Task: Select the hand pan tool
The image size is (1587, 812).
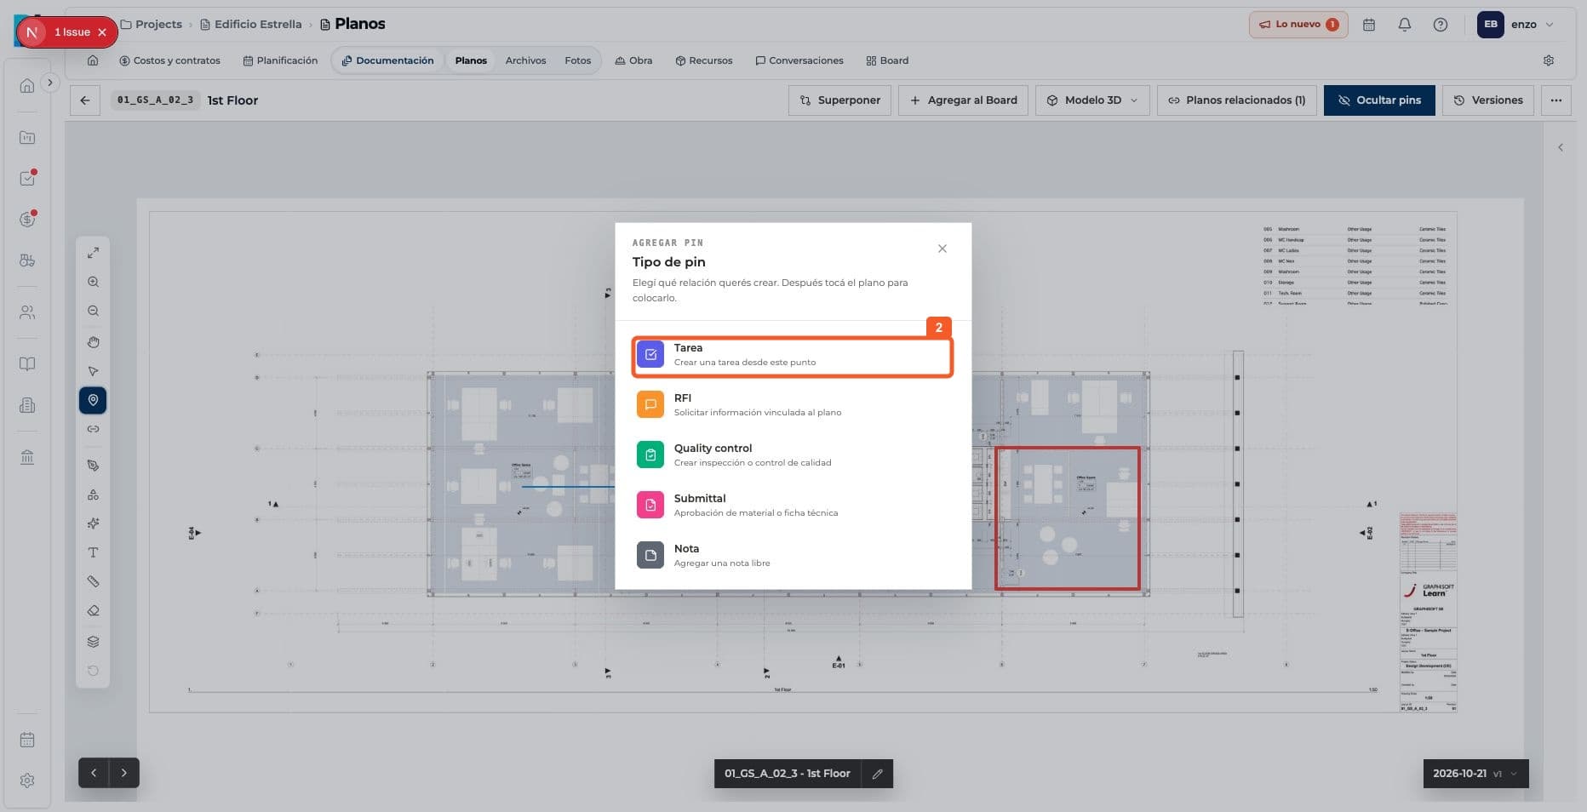Action: click(94, 342)
